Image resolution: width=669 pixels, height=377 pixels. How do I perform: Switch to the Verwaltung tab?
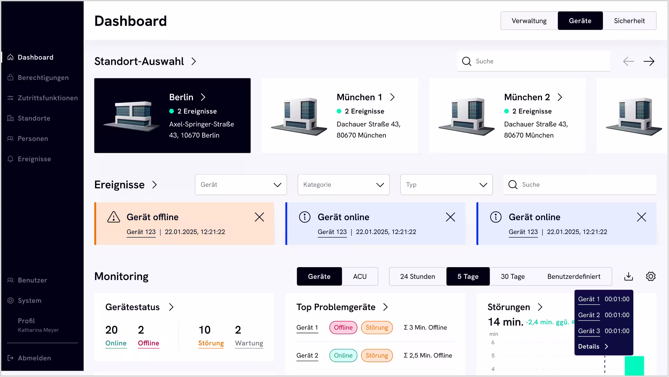[529, 21]
